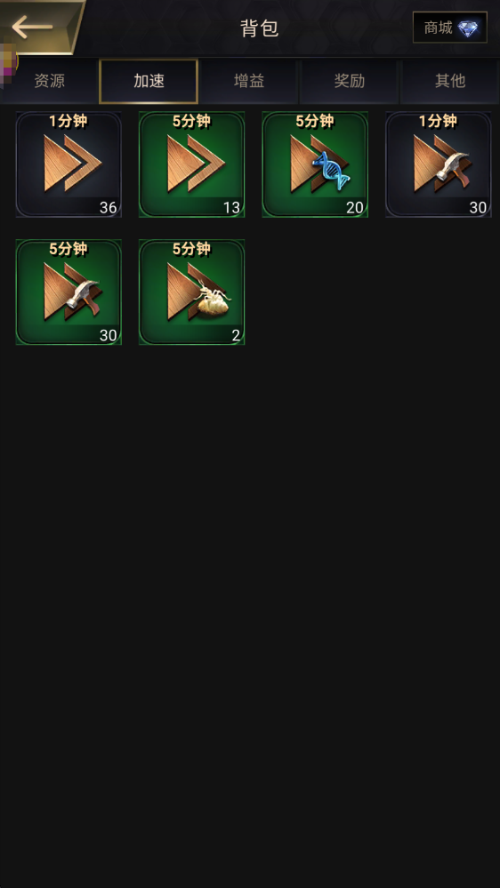
Task: Switch to the 其他 tab
Action: (449, 81)
